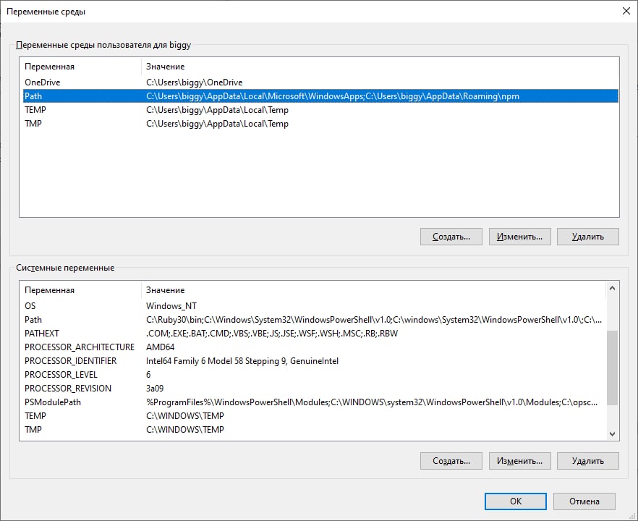Close the Переменные среды window

[626, 11]
